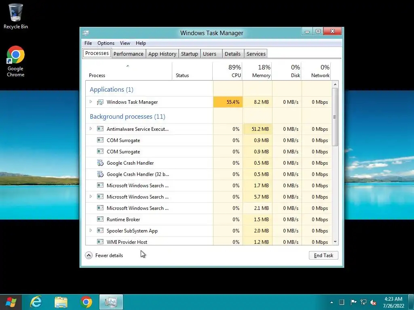The image size is (414, 310).
Task: Click the Spooler SubSystem App icon
Action: tap(100, 230)
